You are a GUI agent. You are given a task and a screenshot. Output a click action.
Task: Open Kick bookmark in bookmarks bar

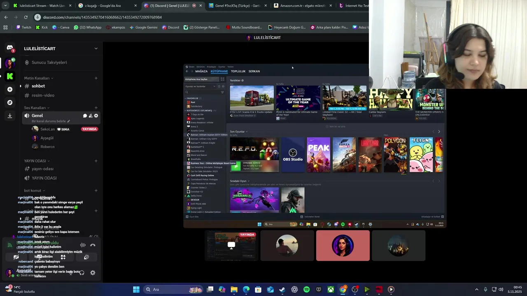42,28
